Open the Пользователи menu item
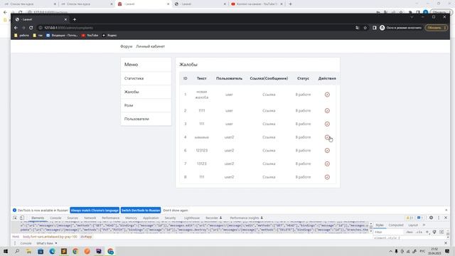Screen dimensions: 455x256 [x=146, y=119]
